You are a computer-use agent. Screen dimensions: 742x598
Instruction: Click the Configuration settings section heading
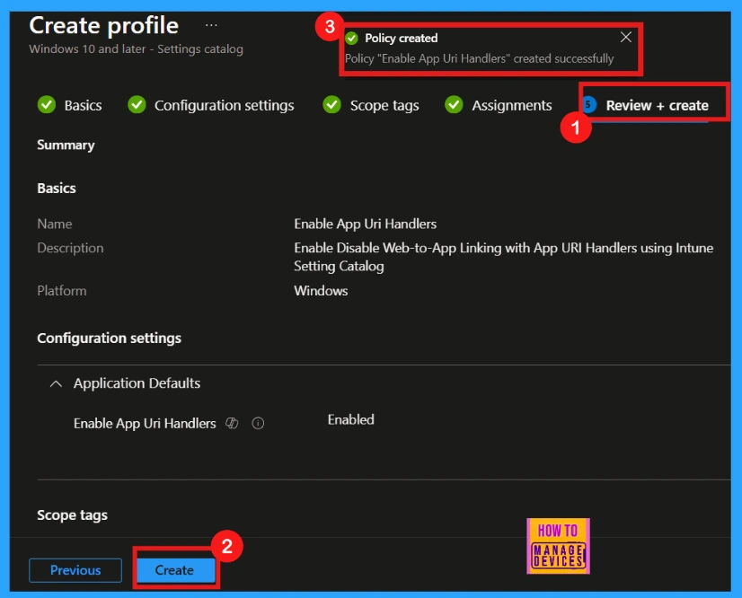(x=110, y=338)
